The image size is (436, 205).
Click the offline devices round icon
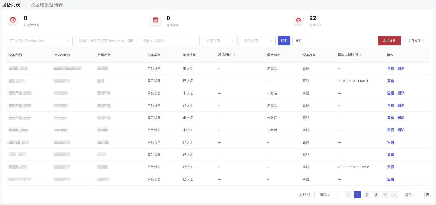[298, 20]
